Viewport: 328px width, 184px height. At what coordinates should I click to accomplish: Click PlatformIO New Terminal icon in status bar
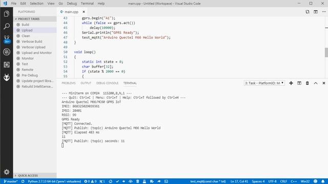(x=166, y=181)
